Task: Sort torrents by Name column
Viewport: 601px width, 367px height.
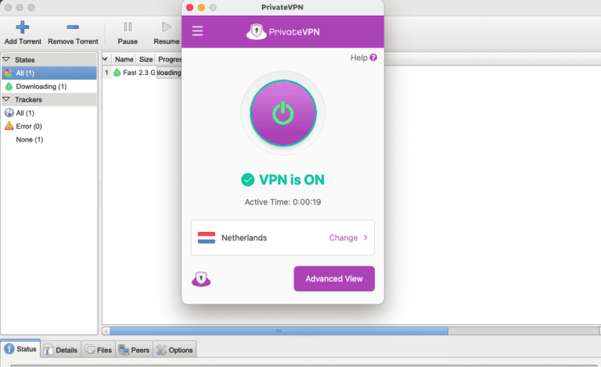Action: [x=124, y=59]
